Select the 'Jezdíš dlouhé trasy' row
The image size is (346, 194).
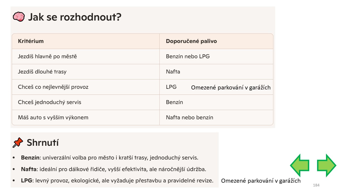(x=142, y=72)
